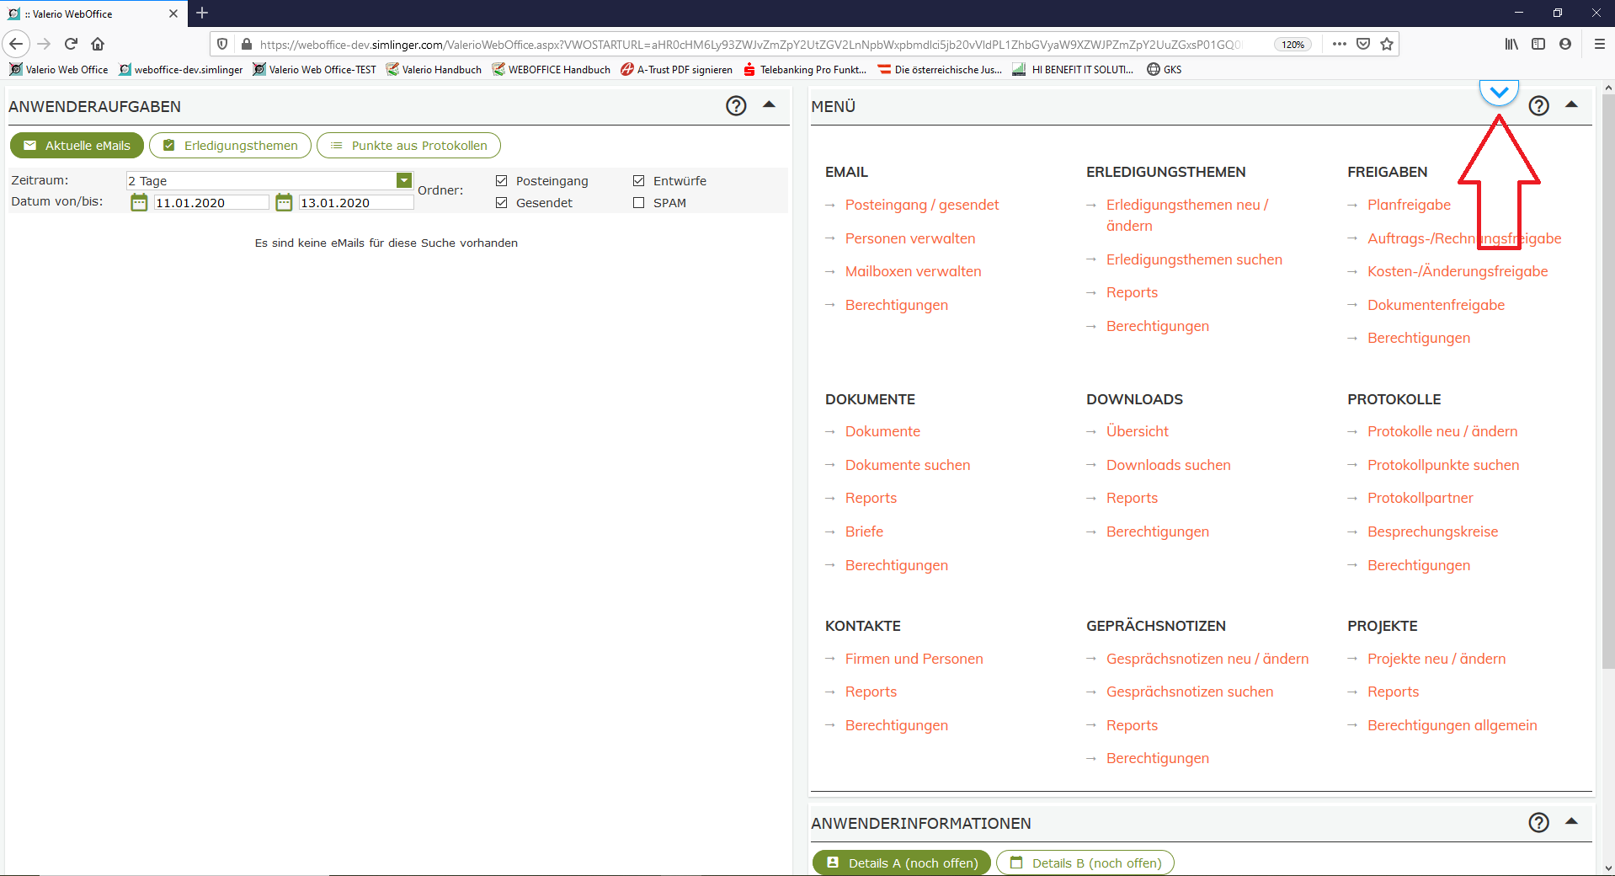Uncheck the Posteingang folder checkbox
The image size is (1615, 876).
click(502, 181)
